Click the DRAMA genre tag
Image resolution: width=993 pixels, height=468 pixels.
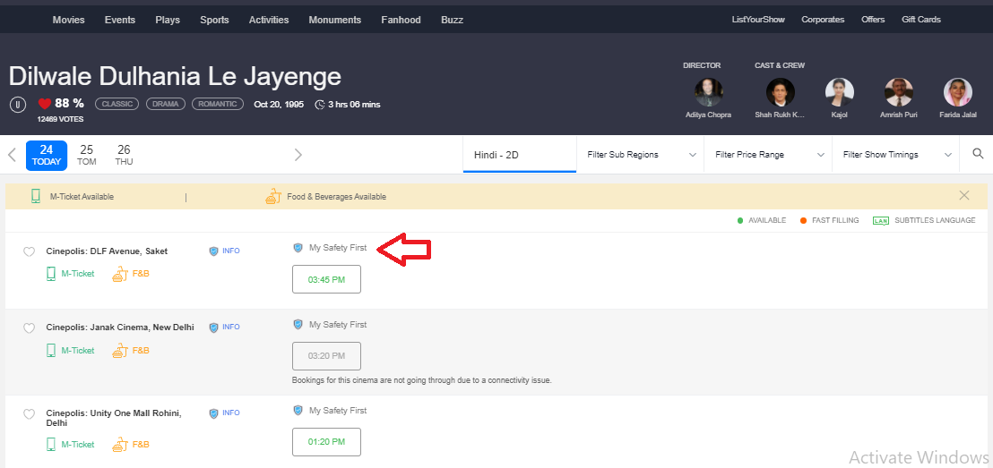(165, 104)
